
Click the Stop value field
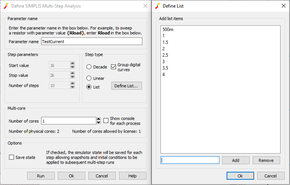pyautogui.click(x=60, y=75)
